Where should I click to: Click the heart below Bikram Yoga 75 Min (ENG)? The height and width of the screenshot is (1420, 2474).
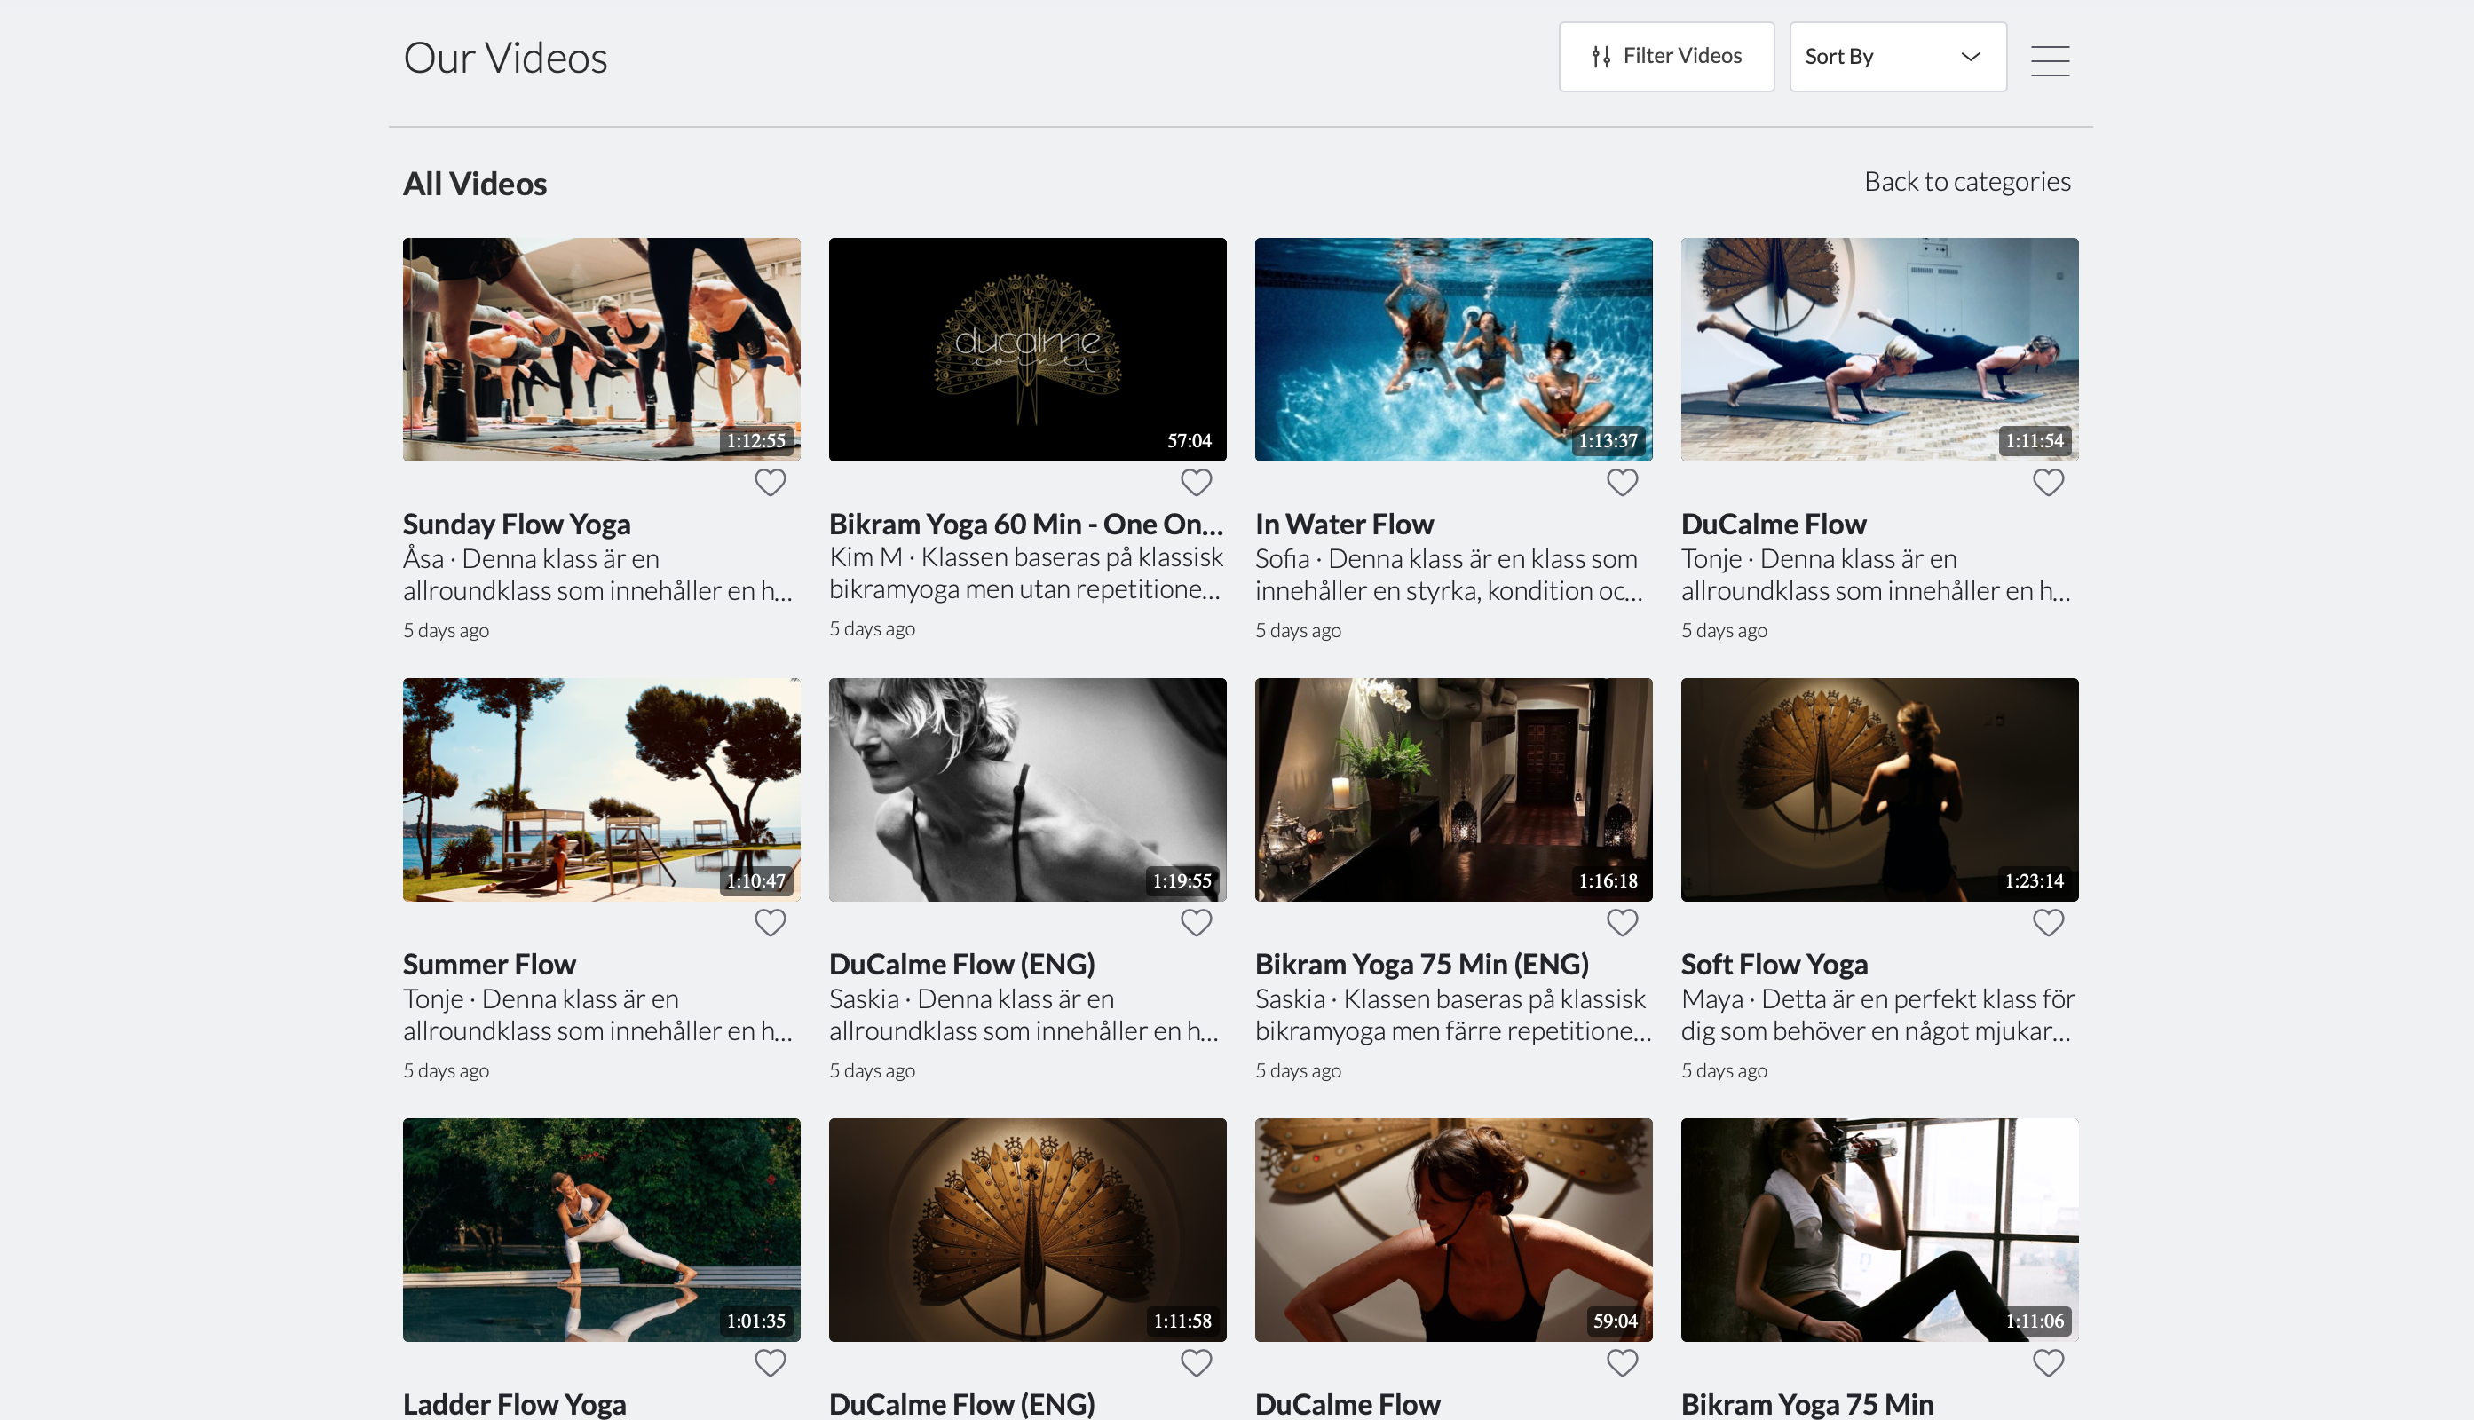(x=1622, y=921)
